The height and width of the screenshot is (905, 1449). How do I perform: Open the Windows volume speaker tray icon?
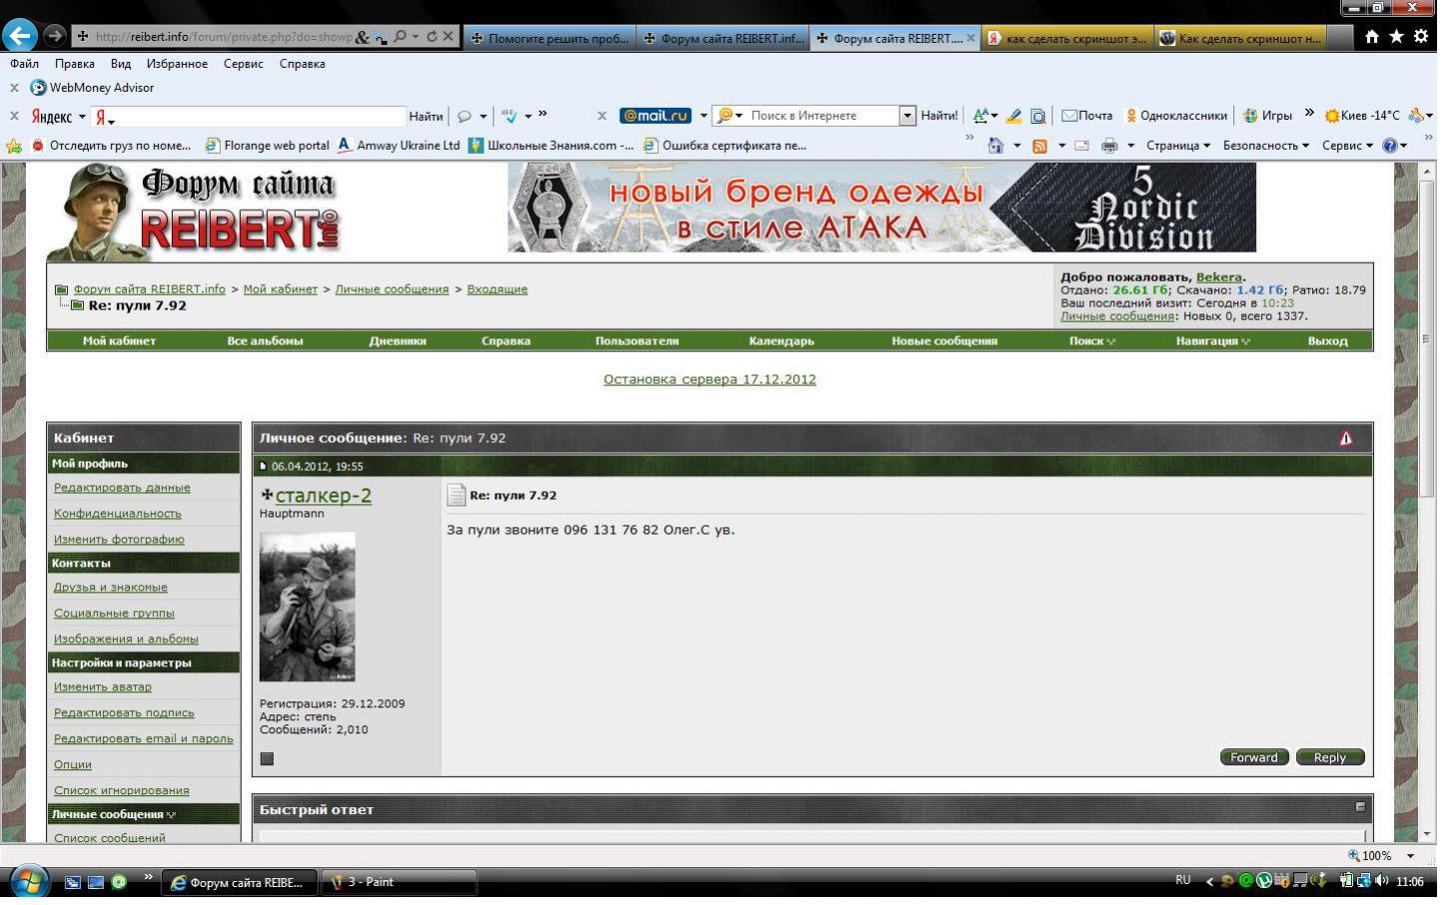(1381, 881)
